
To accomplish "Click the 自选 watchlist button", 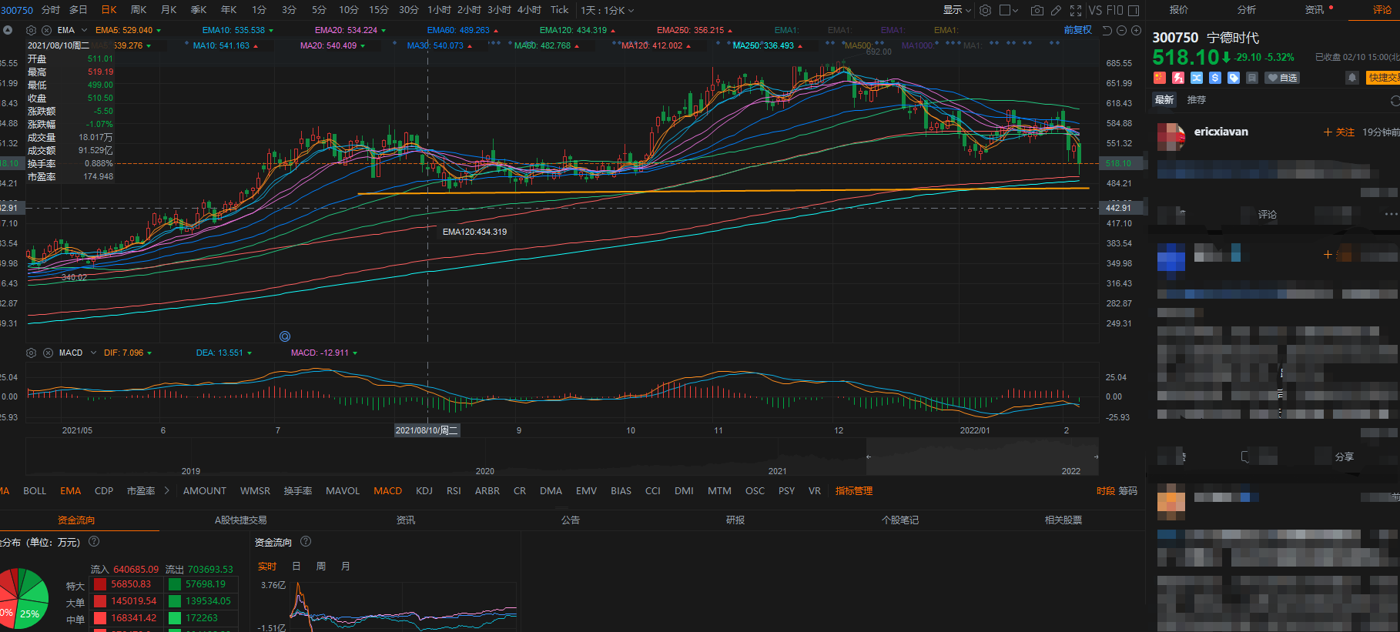I will (x=1282, y=78).
